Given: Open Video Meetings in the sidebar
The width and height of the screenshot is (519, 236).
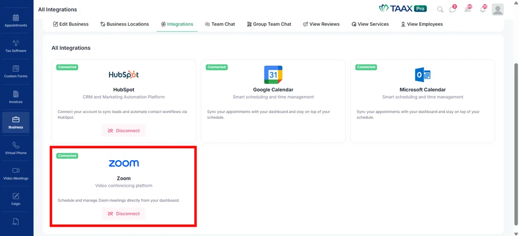Looking at the screenshot, I should [15, 174].
